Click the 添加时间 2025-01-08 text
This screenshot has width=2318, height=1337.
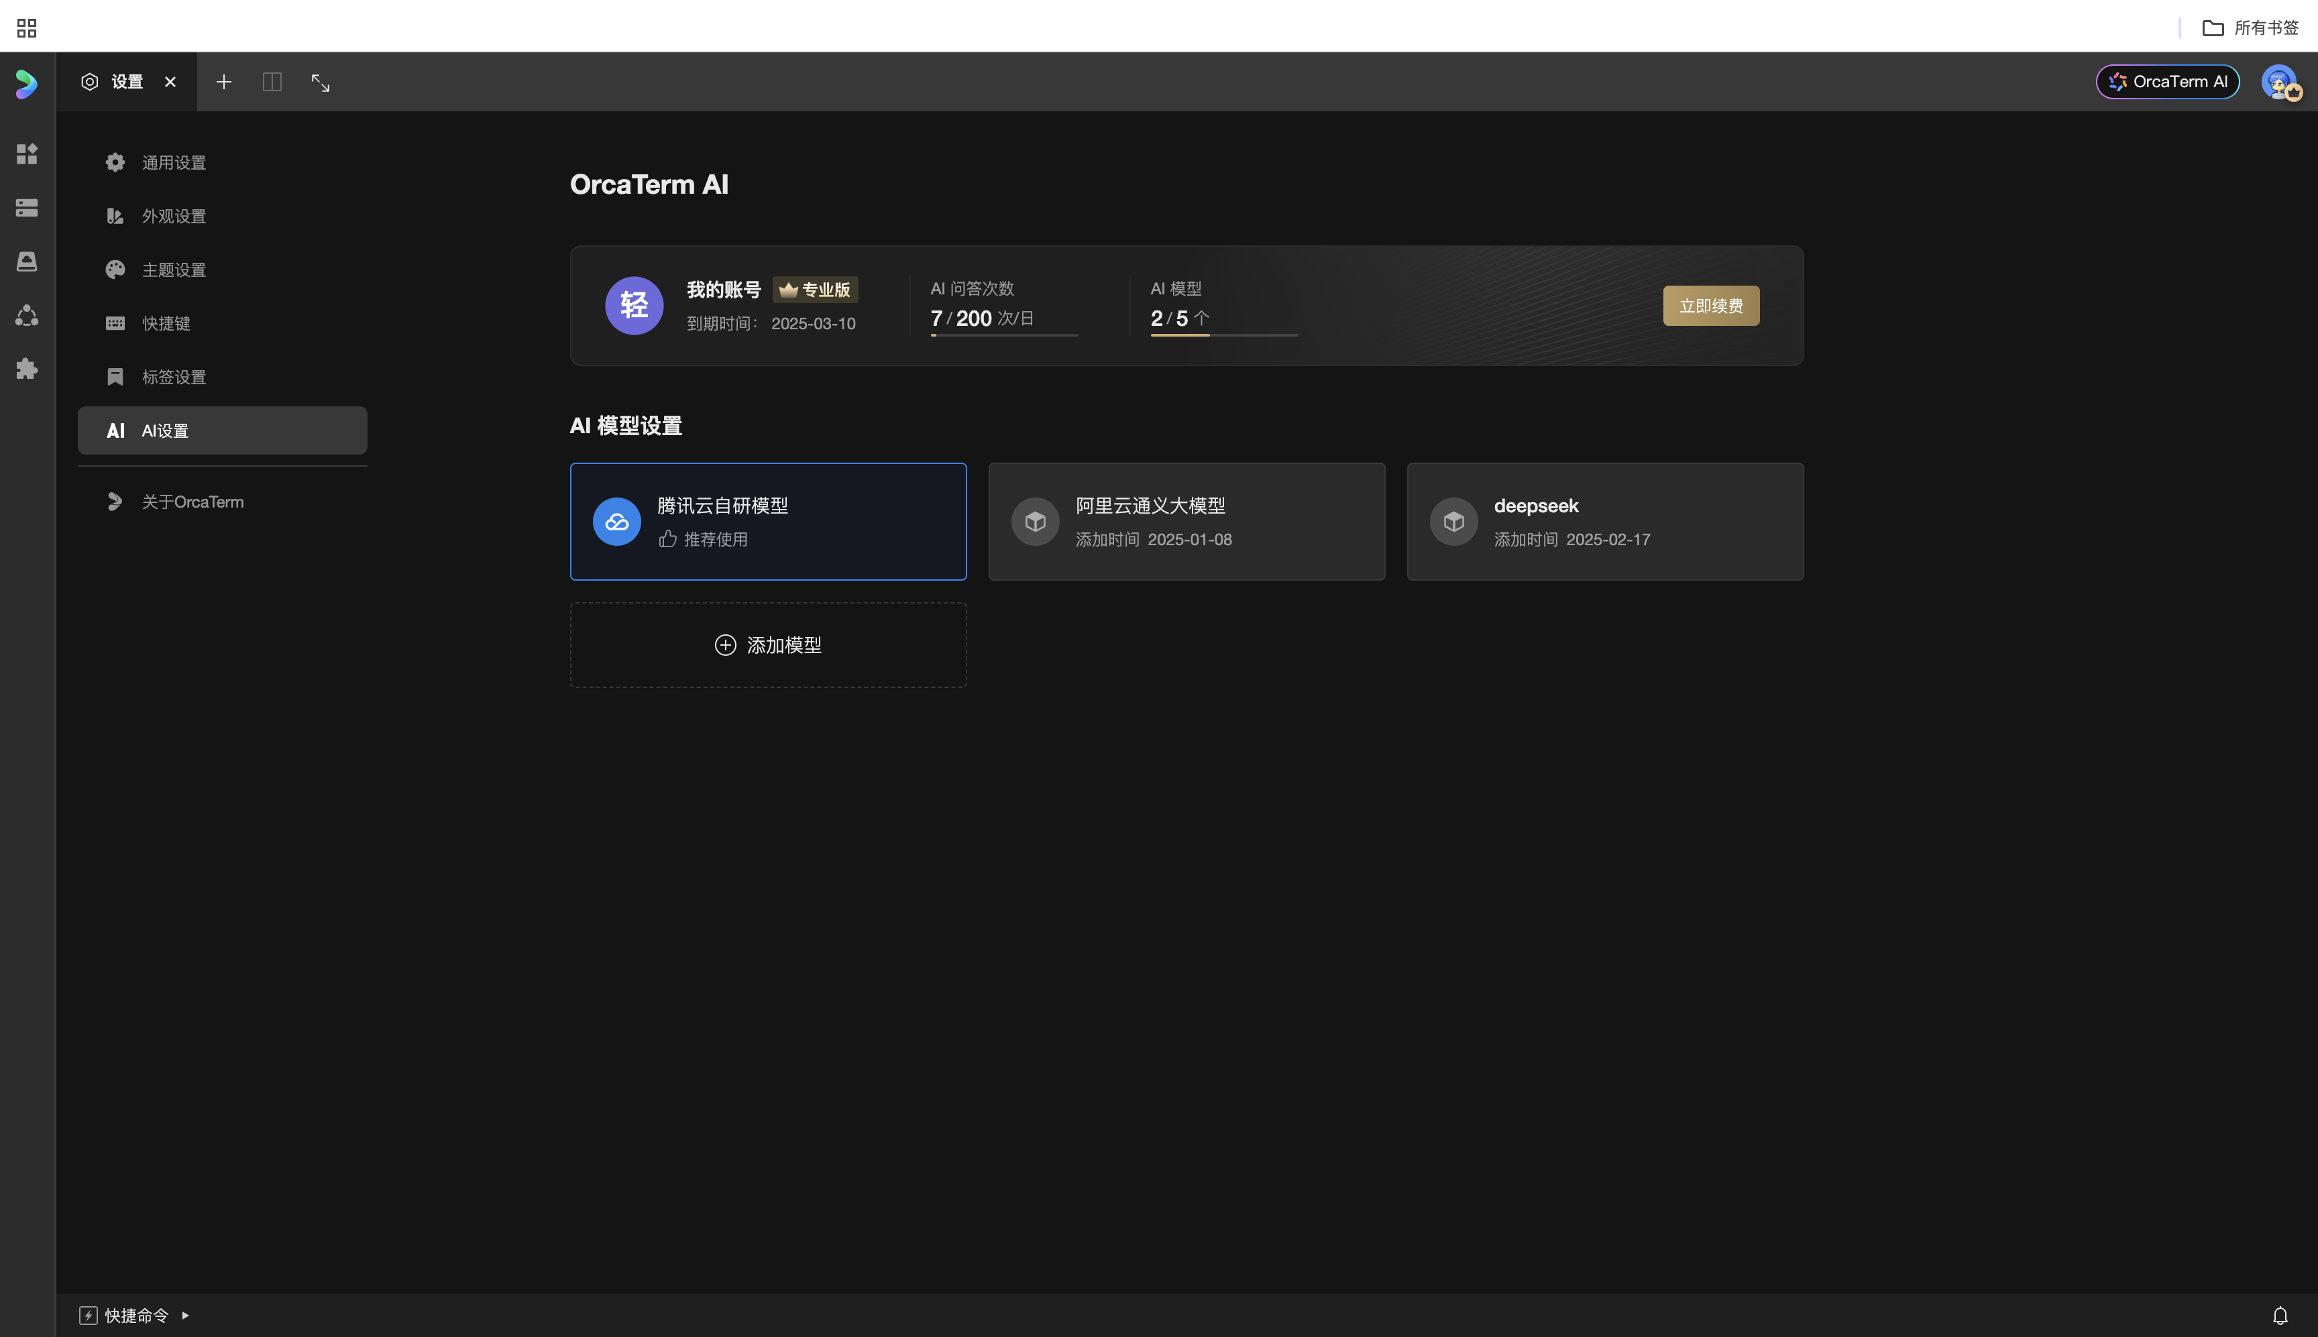coord(1154,539)
